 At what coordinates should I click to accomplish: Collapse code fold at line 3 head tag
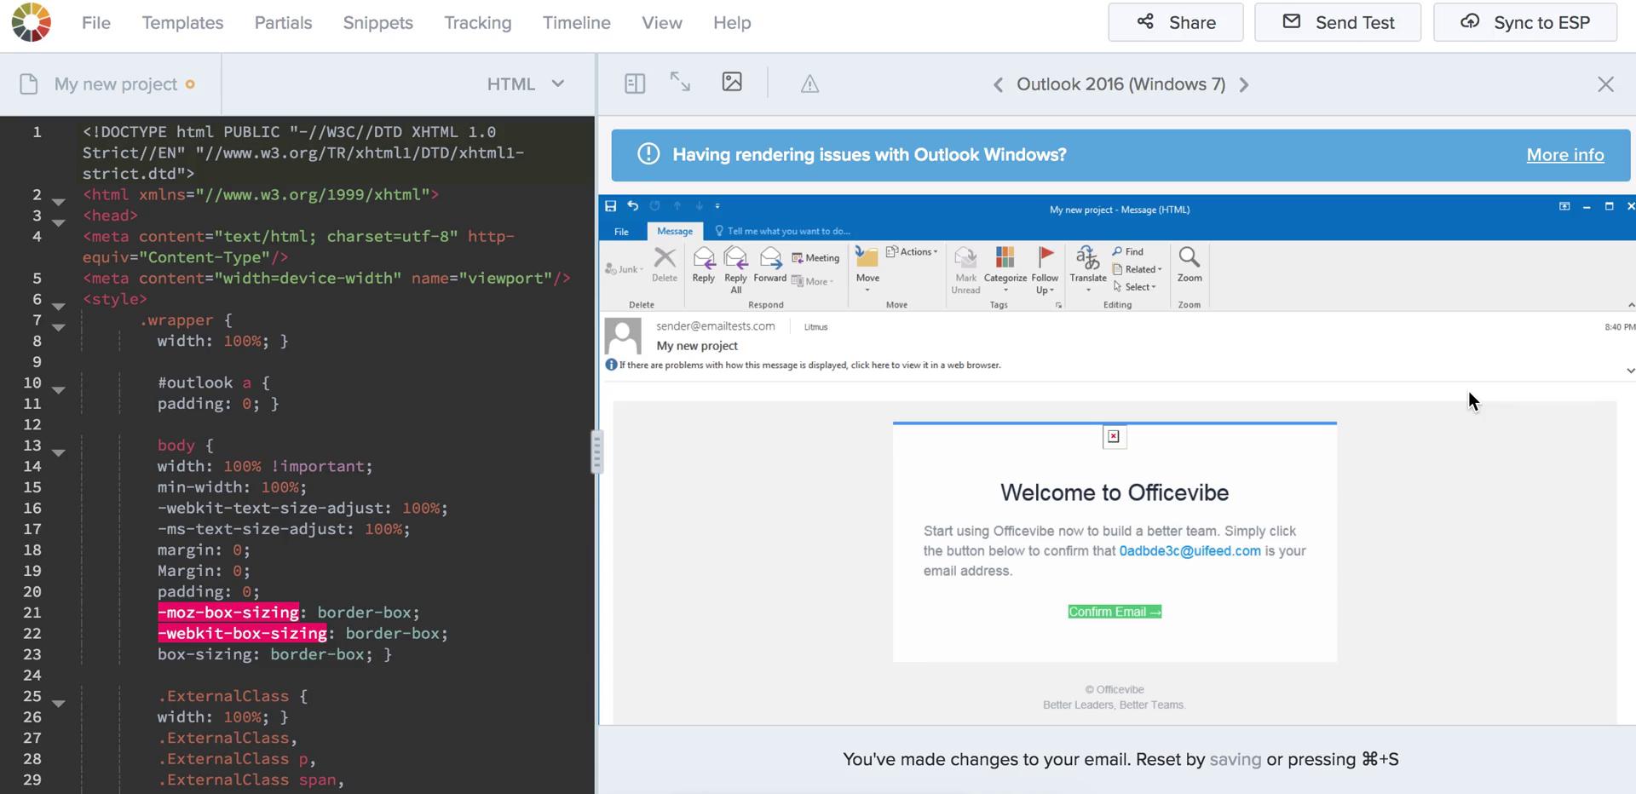(x=59, y=222)
